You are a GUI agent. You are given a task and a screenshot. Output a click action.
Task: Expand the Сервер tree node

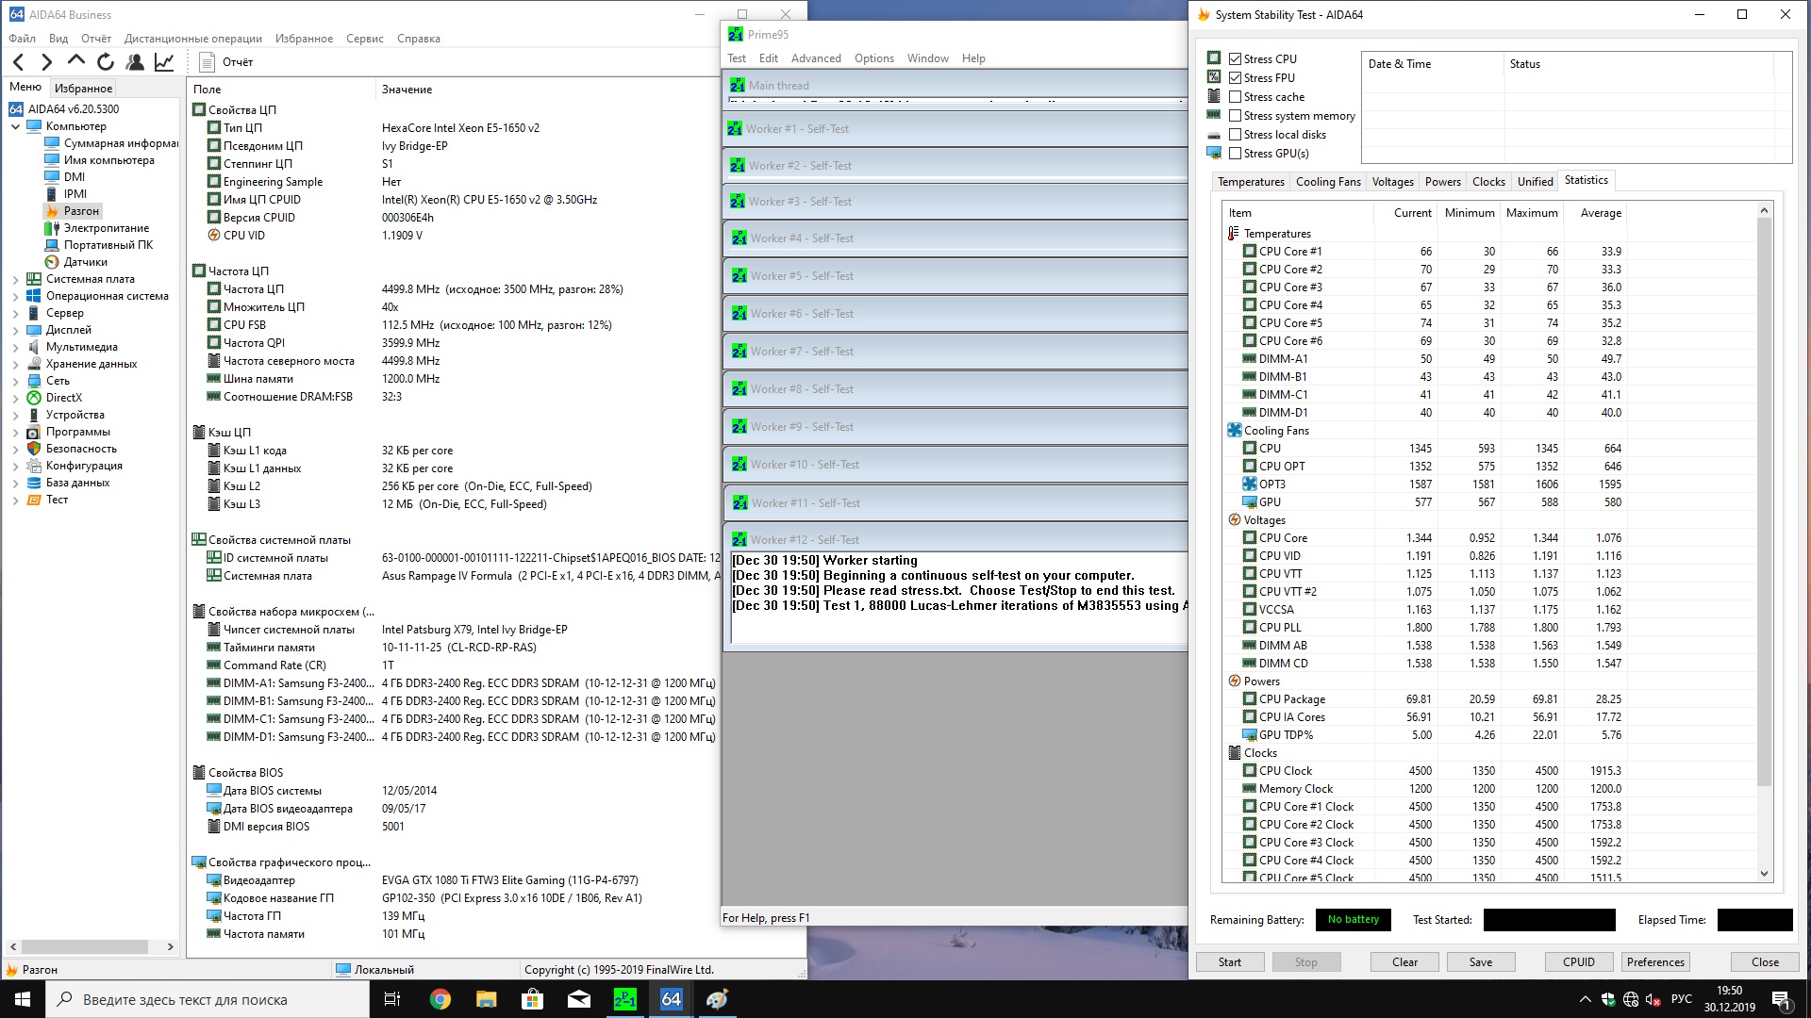pos(15,313)
